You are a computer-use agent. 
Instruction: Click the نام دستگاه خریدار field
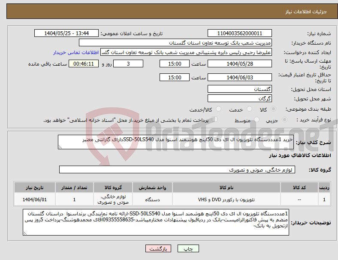[x=175, y=42]
